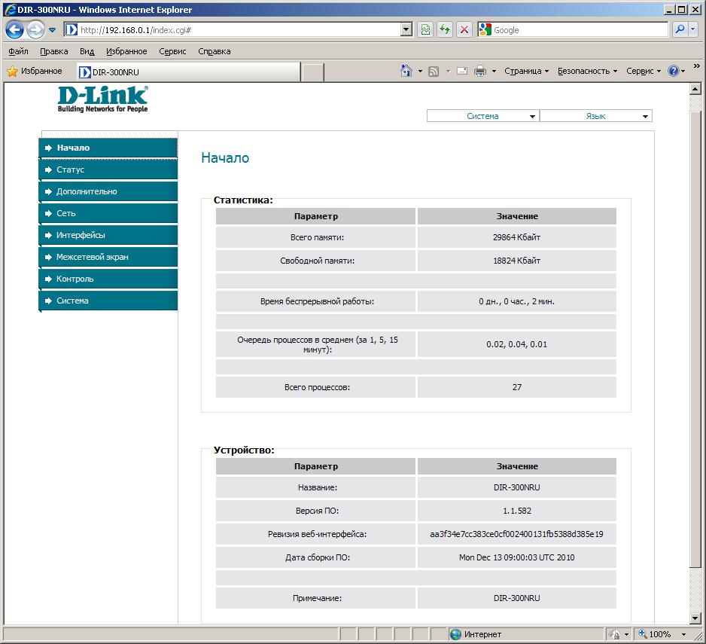This screenshot has height=644, width=706.
Task: Click the new tab button
Action: pyautogui.click(x=312, y=72)
